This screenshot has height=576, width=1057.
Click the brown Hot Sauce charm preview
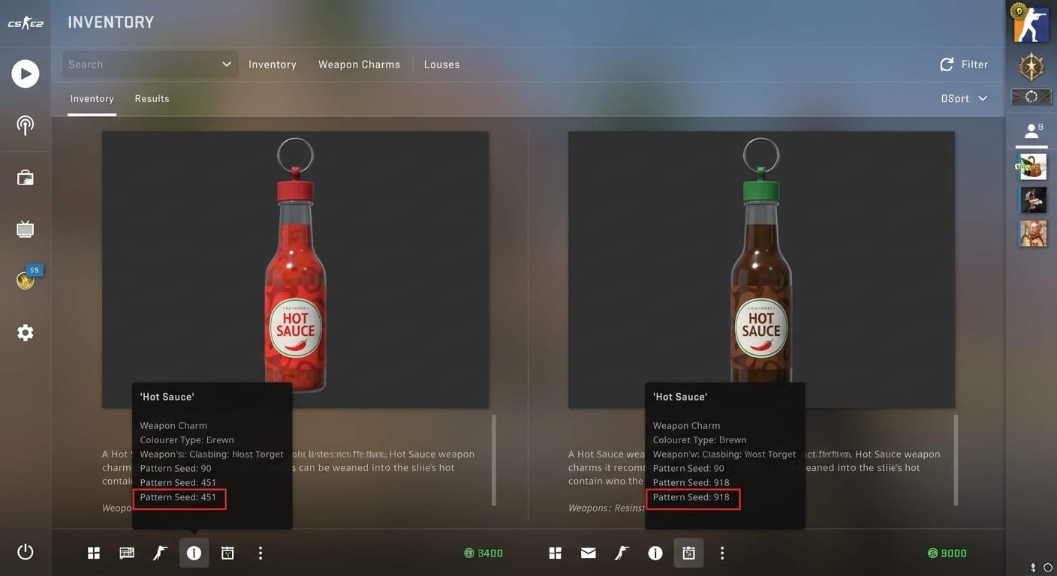761,269
